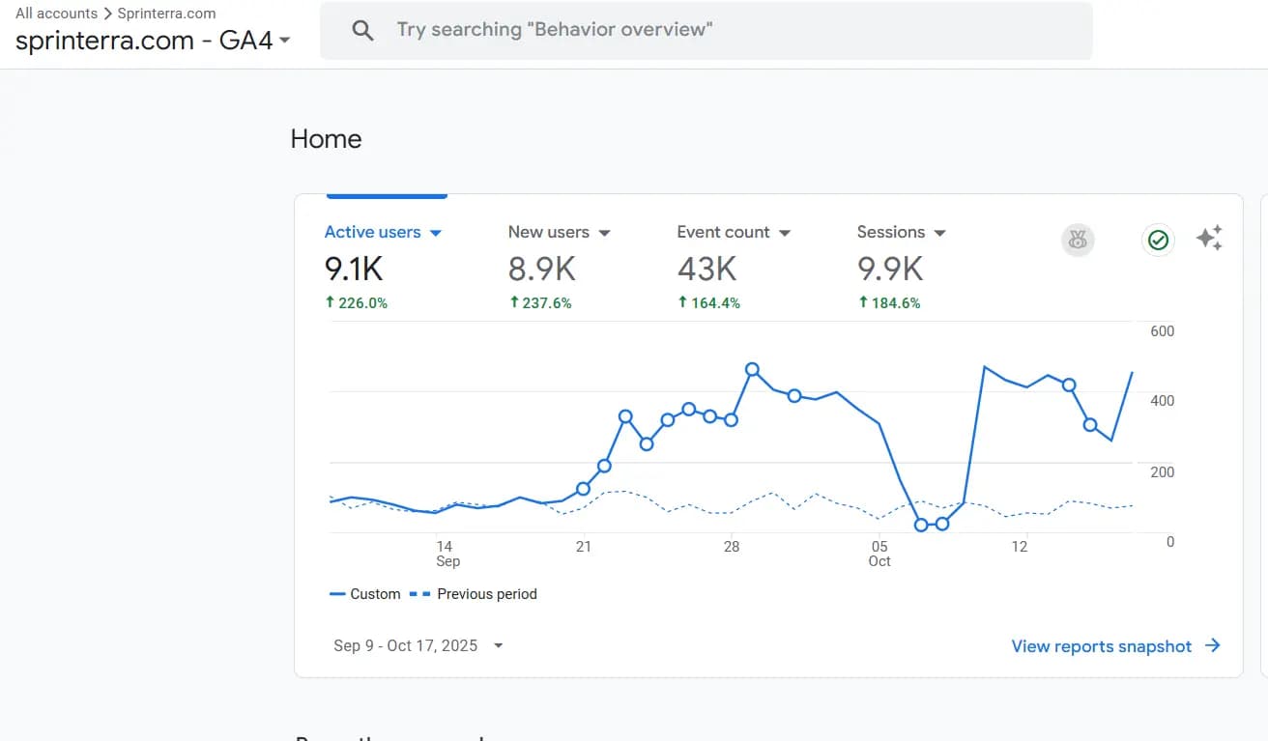Click the 184.6% increase indicator
This screenshot has width=1268, height=741.
[889, 303]
